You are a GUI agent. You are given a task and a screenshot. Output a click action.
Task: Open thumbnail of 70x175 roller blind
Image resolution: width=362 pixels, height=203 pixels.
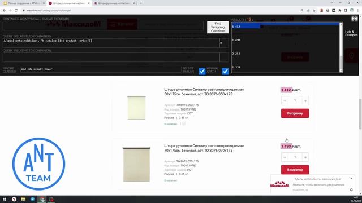pyautogui.click(x=136, y=164)
